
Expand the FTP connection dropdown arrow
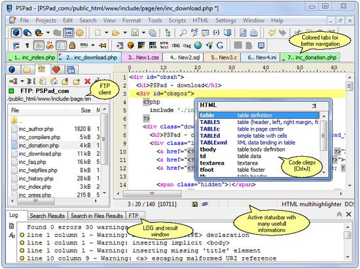point(22,81)
